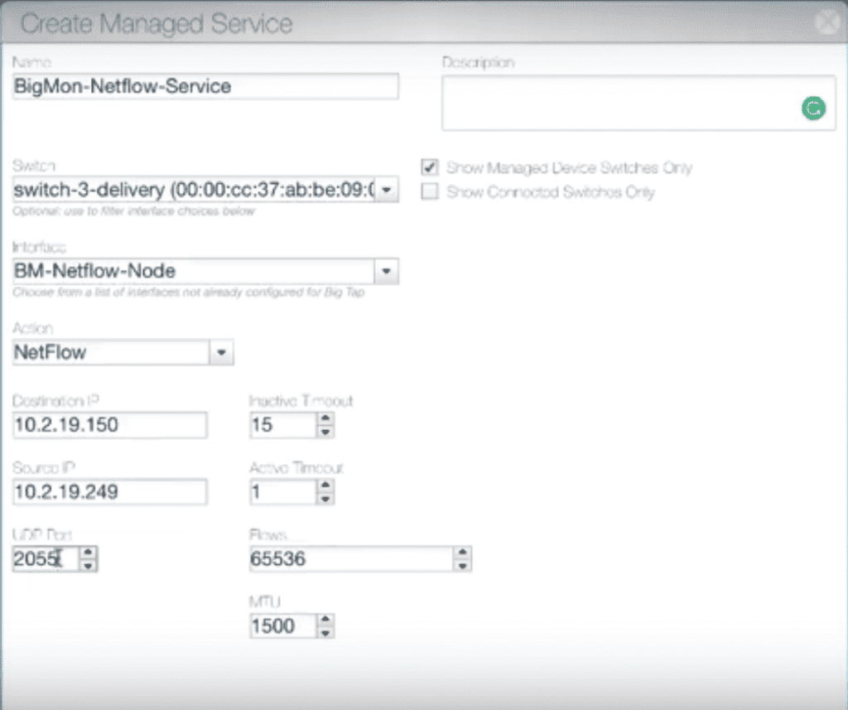Decrease the Active Timeout value
This screenshot has width=848, height=710.
[325, 499]
